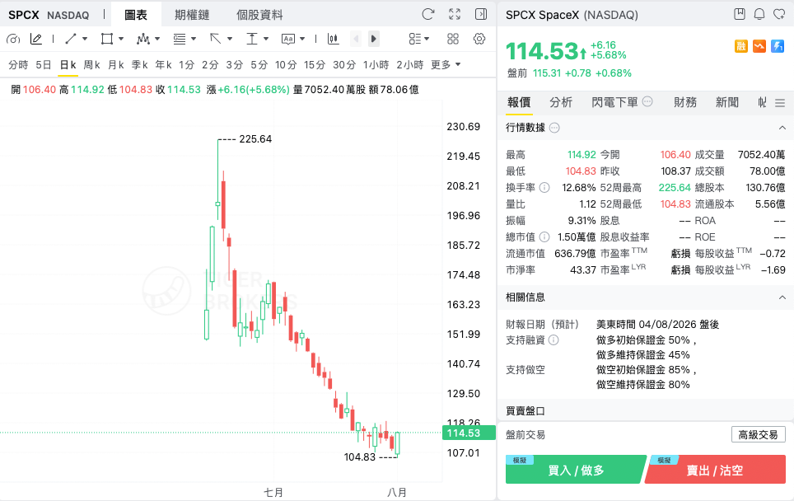The image size is (794, 501).
Task: Expand the line tool dropdown arrow
Action: pyautogui.click(x=85, y=39)
